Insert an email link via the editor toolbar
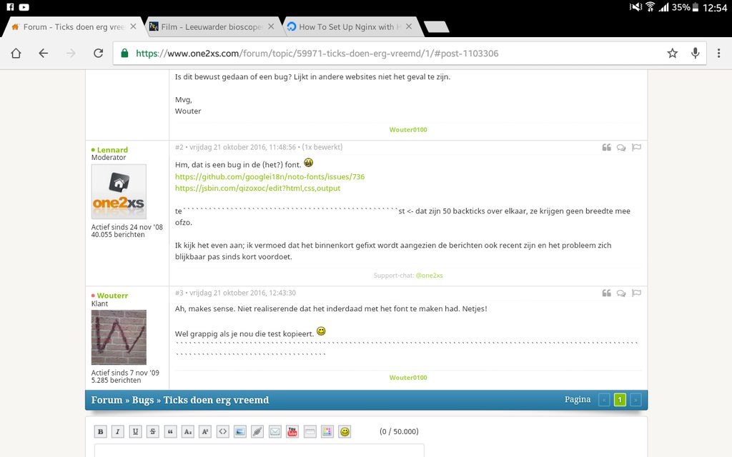Viewport: 732px width, 457px height. (x=275, y=432)
